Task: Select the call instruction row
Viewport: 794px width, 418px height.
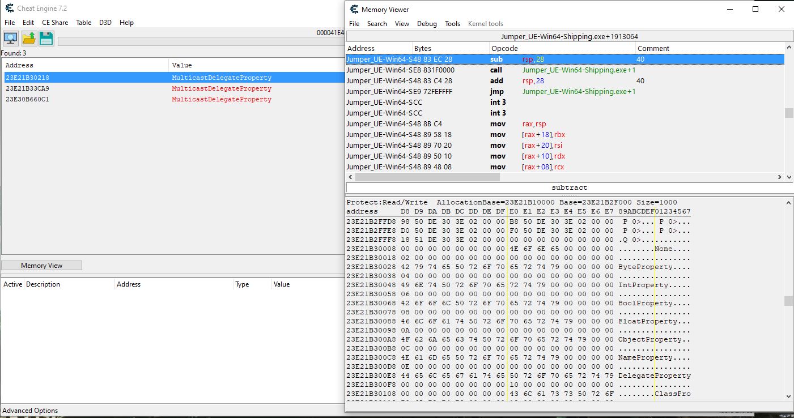Action: [x=564, y=70]
